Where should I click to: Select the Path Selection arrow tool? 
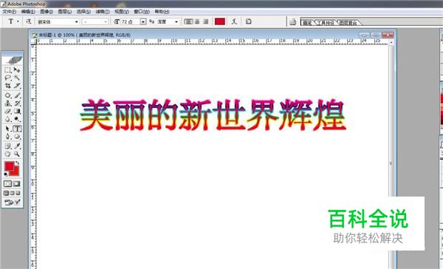coord(8,129)
